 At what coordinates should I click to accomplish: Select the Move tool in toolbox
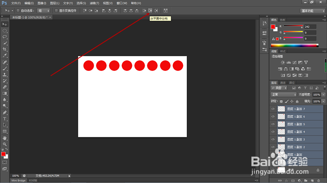click(4, 24)
